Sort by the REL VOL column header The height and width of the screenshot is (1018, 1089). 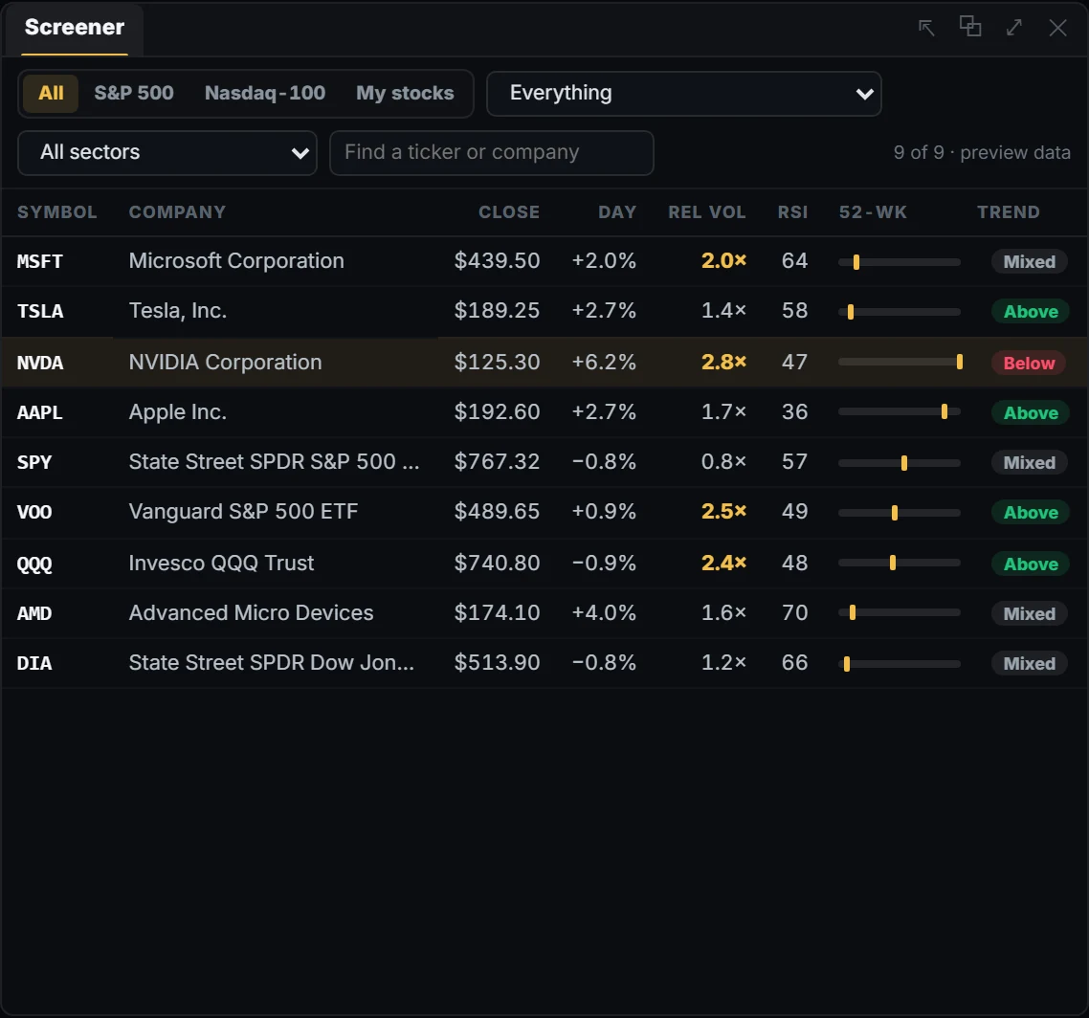click(x=707, y=212)
